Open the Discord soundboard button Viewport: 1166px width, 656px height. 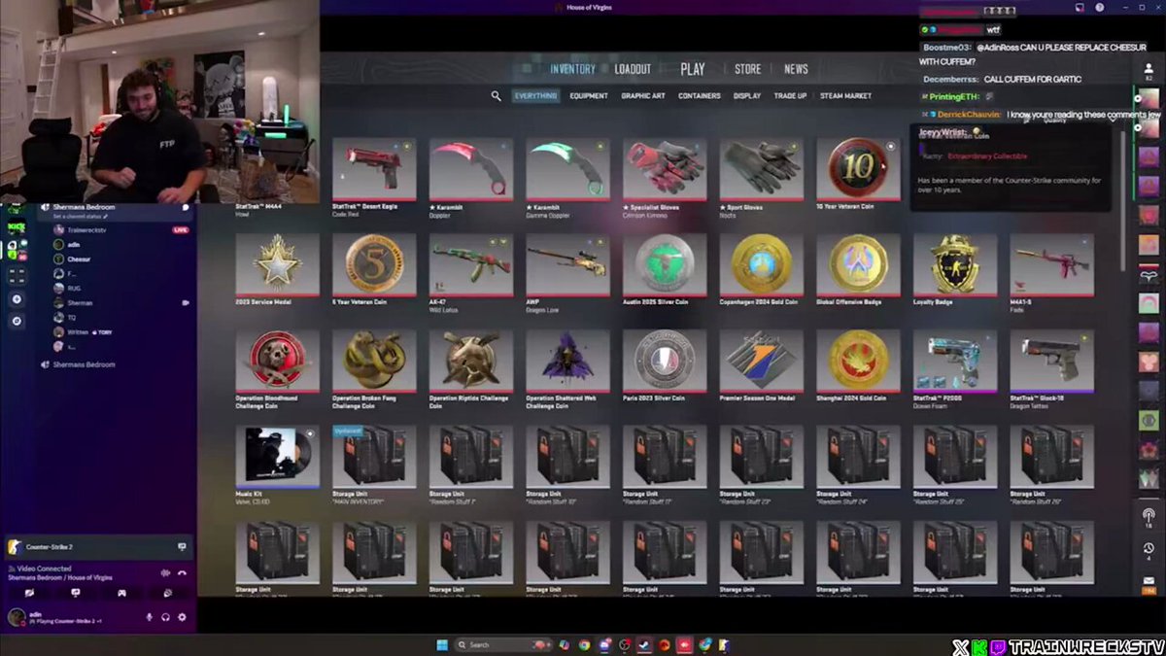click(x=167, y=593)
